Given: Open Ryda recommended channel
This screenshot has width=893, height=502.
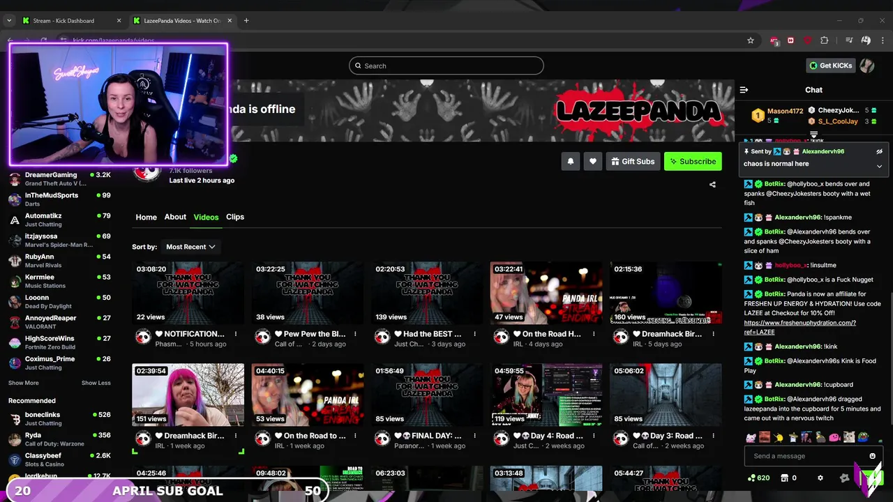Looking at the screenshot, I should click(59, 439).
